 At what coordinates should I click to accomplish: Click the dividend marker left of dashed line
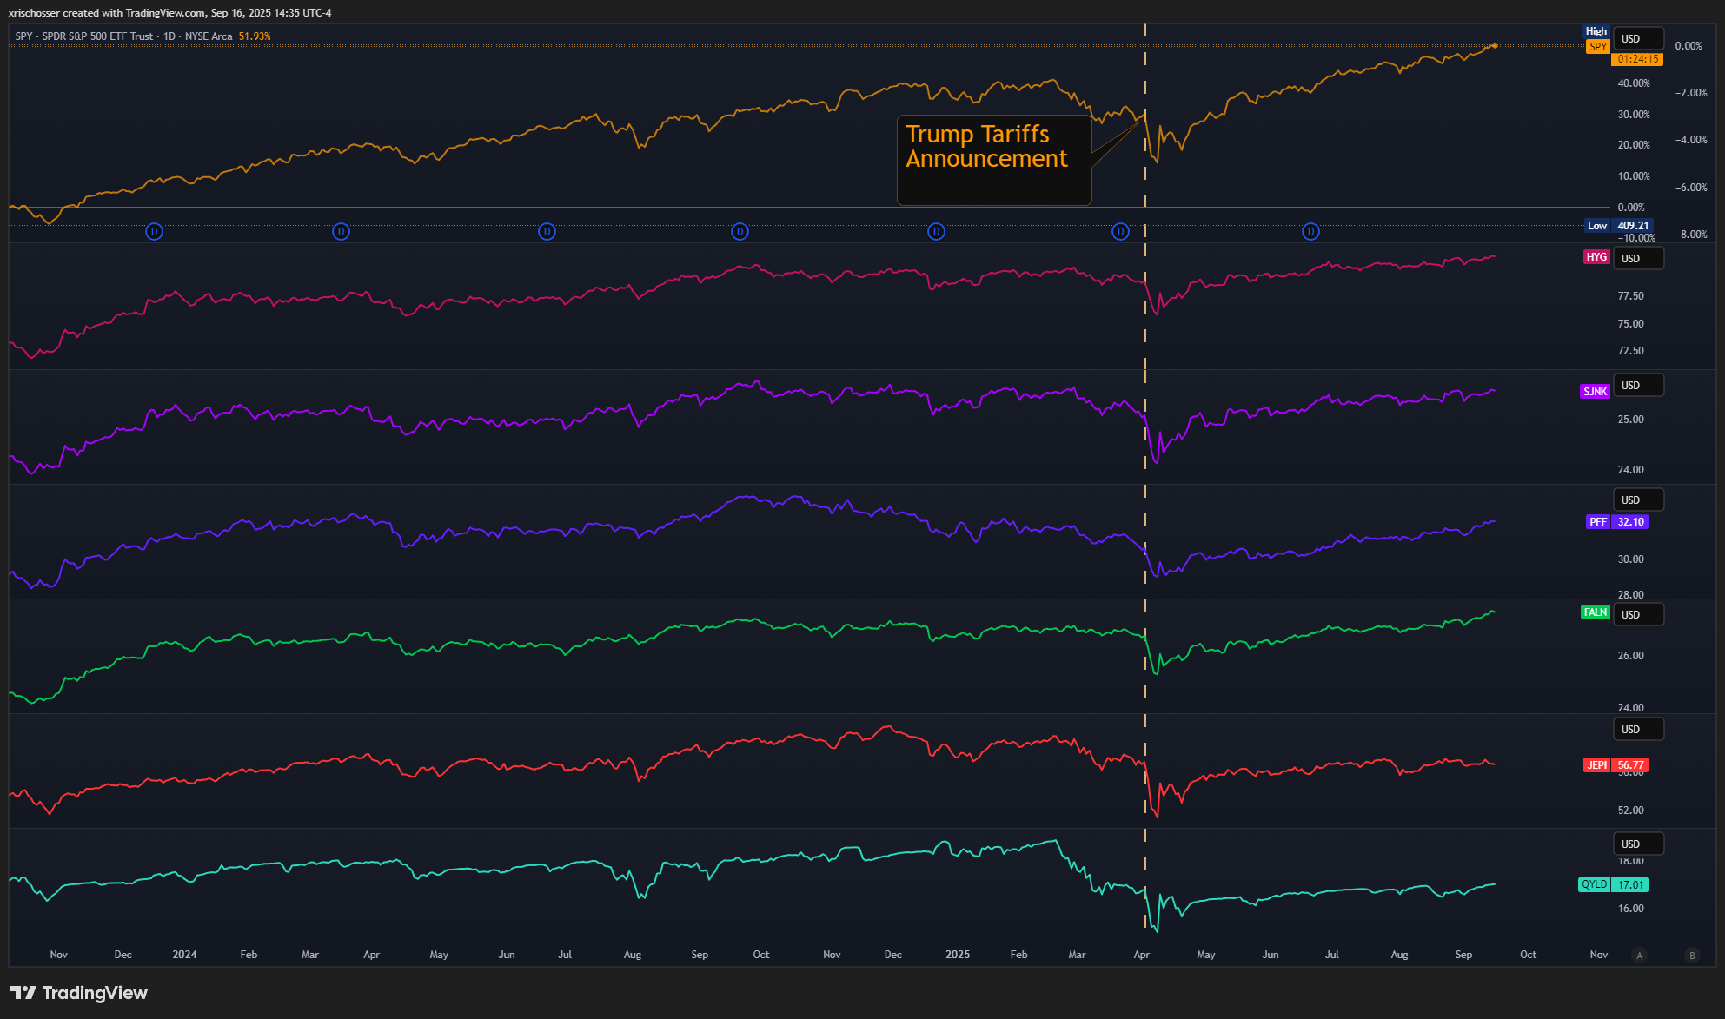1120,232
